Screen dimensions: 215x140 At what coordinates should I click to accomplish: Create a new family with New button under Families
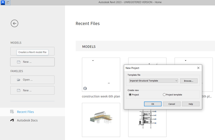click(x=32, y=90)
